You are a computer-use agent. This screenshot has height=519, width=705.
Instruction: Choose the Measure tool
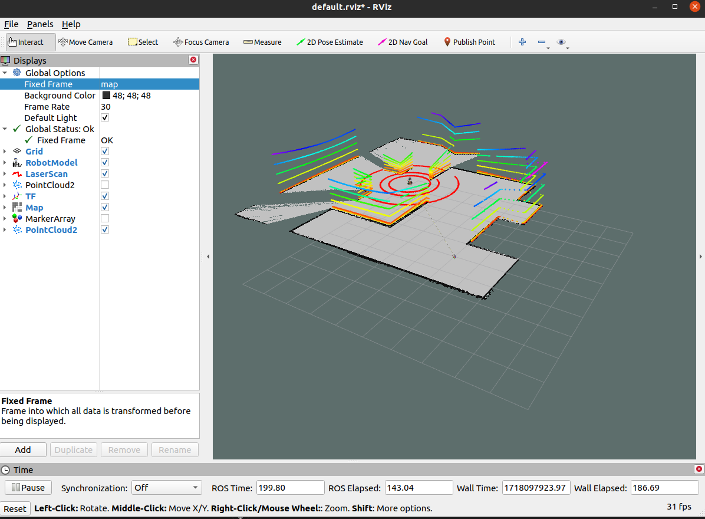pos(262,42)
